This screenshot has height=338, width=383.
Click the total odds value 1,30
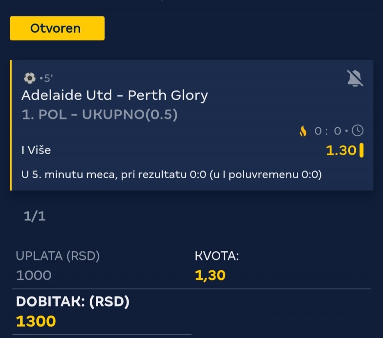coord(210,275)
